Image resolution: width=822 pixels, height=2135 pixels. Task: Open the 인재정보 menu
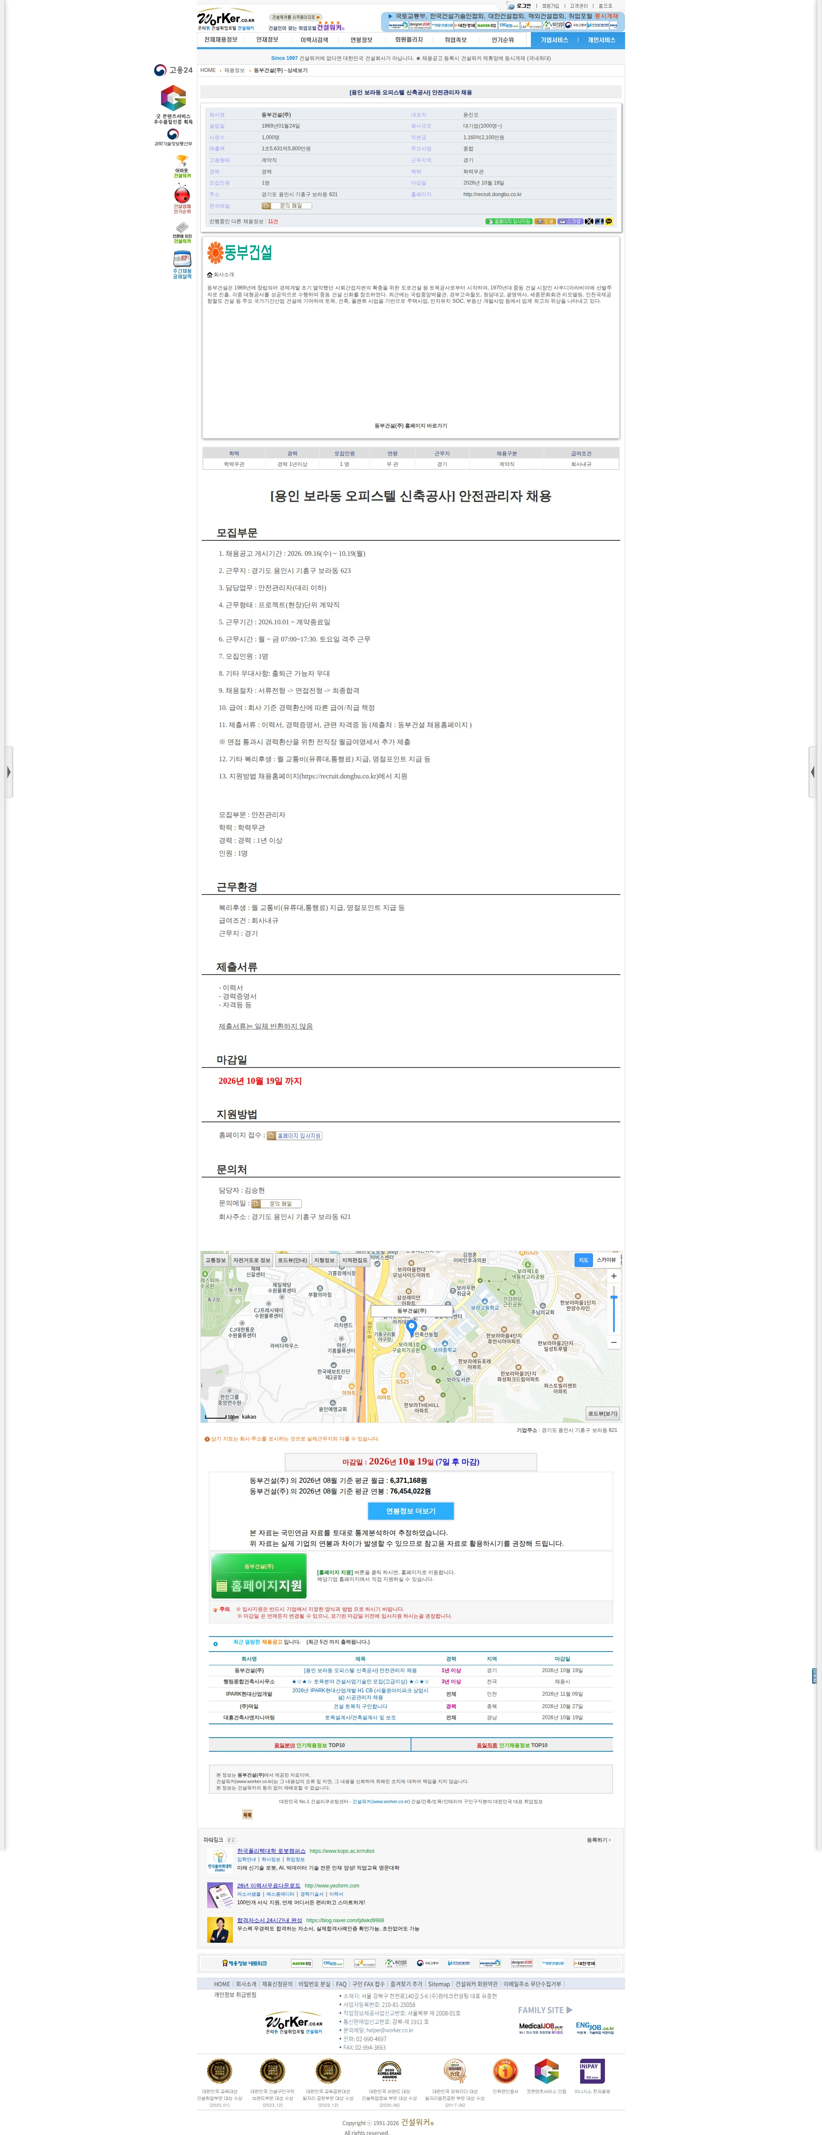(267, 40)
